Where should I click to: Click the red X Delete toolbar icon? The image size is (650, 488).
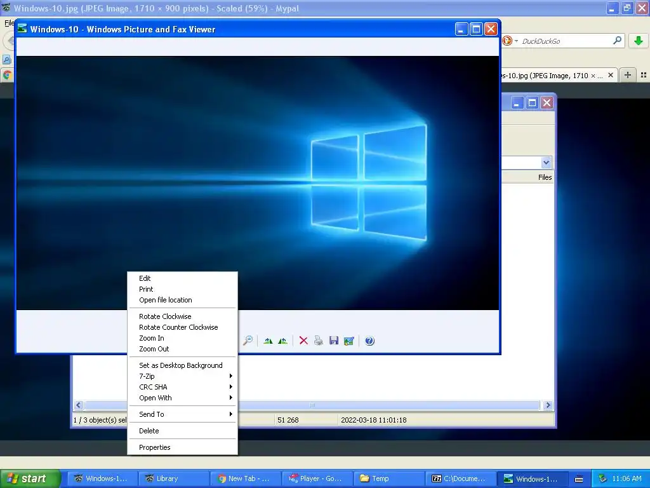(x=303, y=341)
